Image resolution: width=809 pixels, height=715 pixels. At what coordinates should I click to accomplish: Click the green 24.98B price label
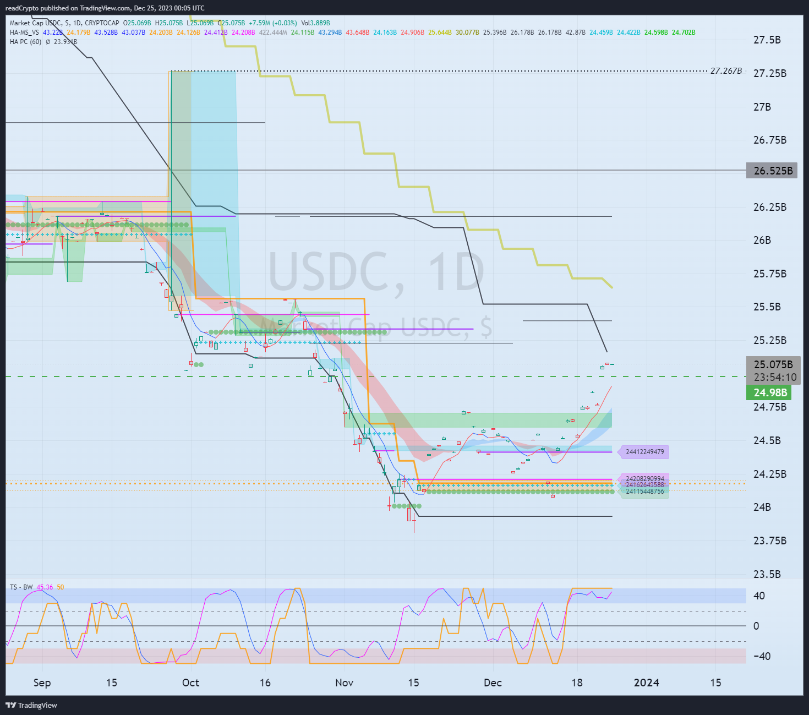coord(769,392)
